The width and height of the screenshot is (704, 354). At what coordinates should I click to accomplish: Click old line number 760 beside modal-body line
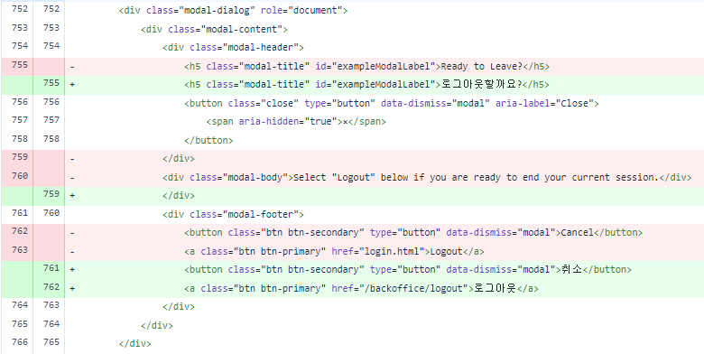[x=20, y=176]
